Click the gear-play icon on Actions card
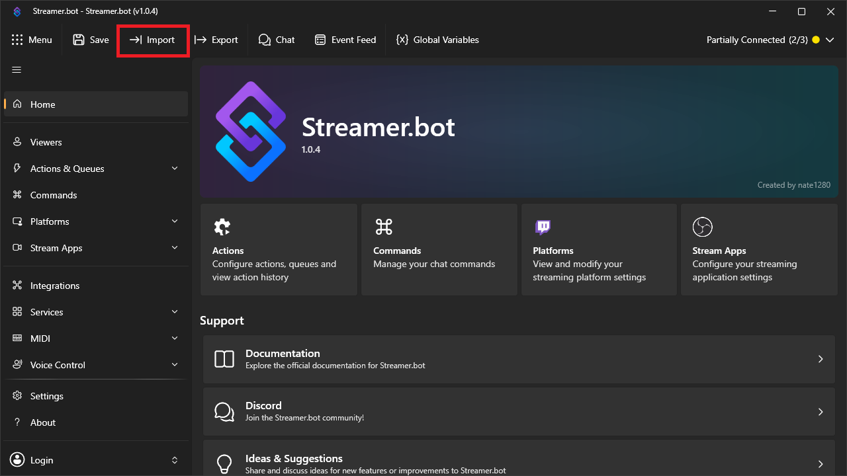Image resolution: width=847 pixels, height=476 pixels. 222,227
